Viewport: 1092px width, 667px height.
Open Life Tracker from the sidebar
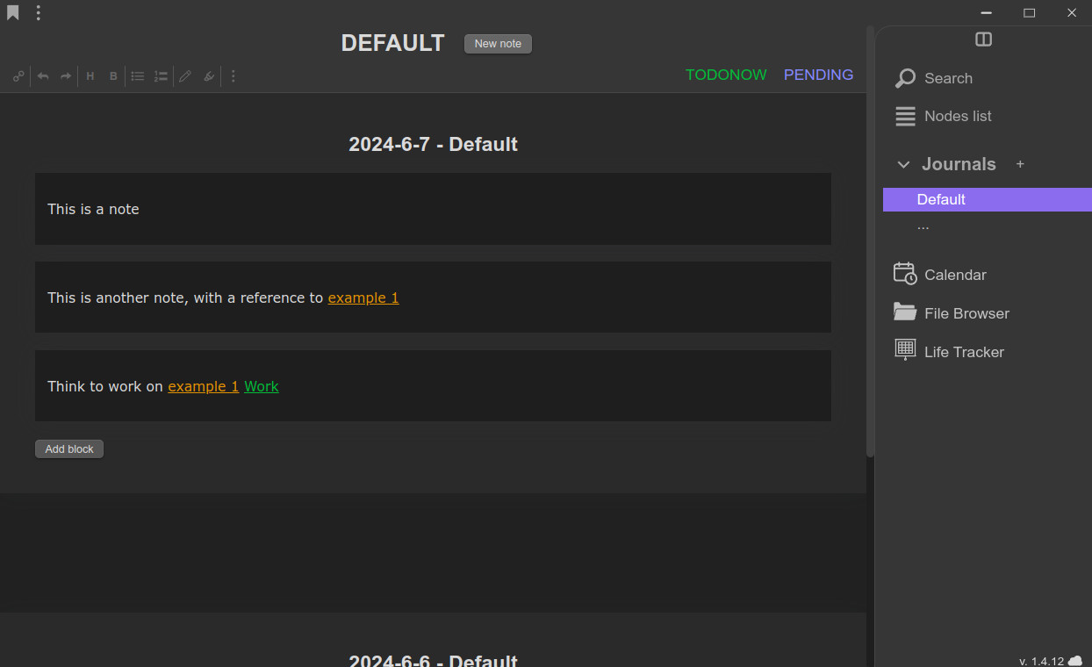coord(964,352)
